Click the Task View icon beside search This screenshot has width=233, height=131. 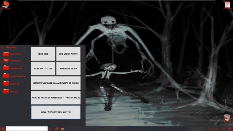[x=50, y=129]
